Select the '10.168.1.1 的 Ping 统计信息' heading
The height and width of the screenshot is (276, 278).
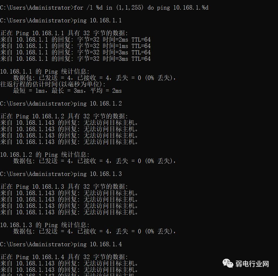tap(45, 72)
